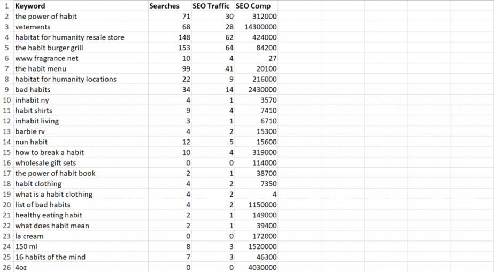494x272 pixels.
Task: Click the SEO Traffic header cell
Action: pyautogui.click(x=213, y=6)
